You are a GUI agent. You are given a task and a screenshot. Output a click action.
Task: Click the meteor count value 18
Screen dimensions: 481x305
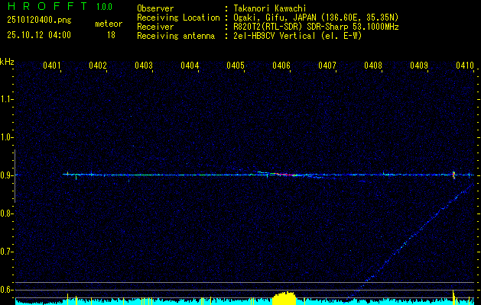tap(111, 35)
